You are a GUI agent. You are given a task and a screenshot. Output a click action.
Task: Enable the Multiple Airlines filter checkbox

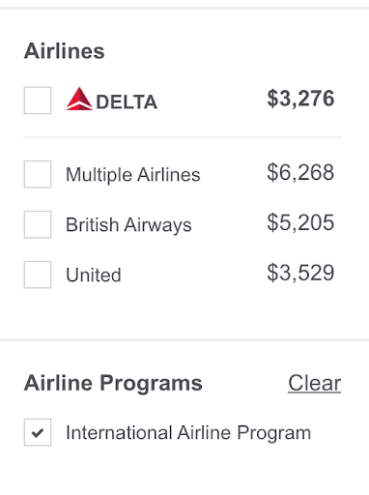tap(38, 174)
